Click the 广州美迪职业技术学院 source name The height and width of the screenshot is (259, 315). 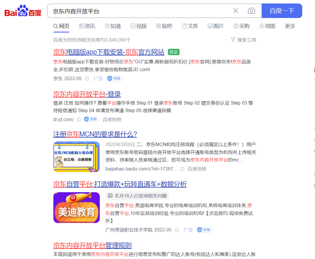pyautogui.click(x=129, y=230)
